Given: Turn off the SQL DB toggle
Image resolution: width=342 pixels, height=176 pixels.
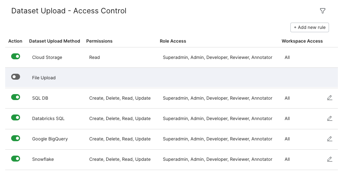Looking at the screenshot, I should click(x=16, y=97).
